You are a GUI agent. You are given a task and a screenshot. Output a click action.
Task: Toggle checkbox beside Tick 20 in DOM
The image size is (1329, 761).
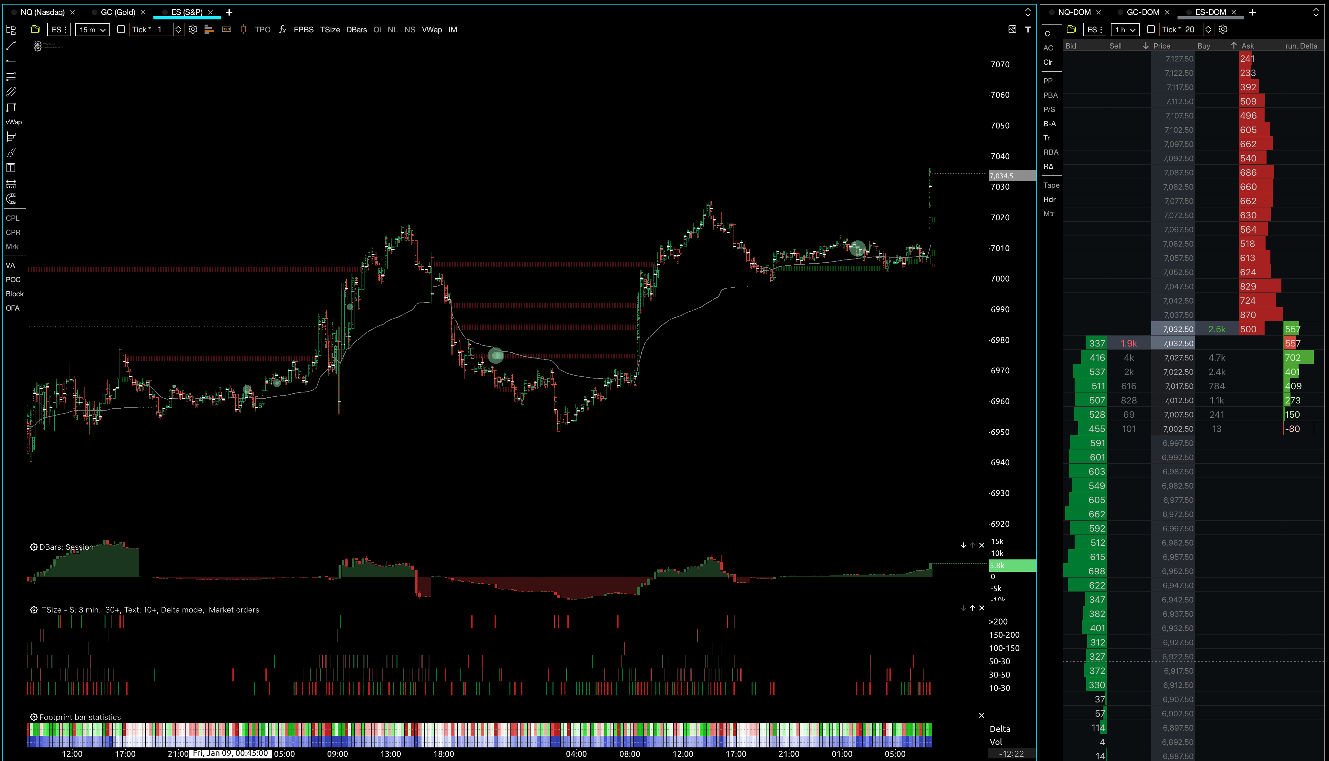pyautogui.click(x=1151, y=30)
